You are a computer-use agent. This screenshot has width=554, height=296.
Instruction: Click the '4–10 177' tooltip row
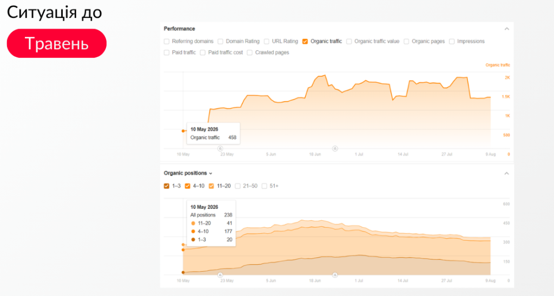[212, 232]
